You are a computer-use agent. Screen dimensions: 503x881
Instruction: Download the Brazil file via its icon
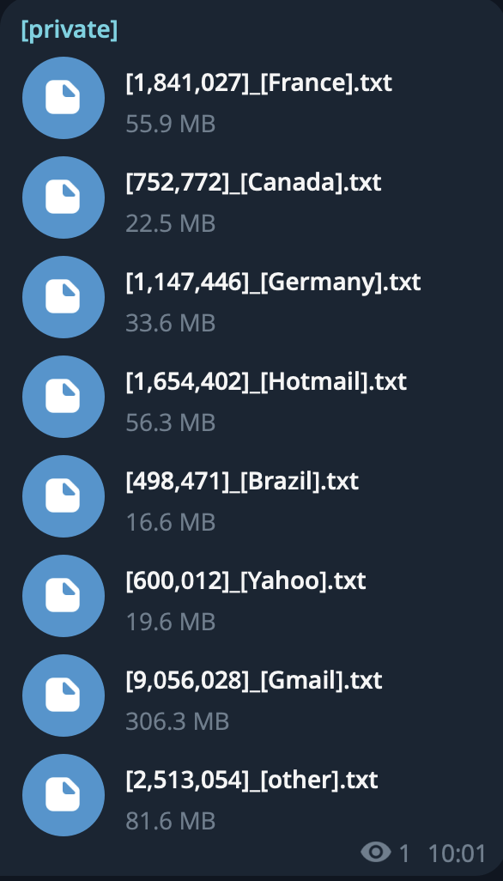[64, 496]
